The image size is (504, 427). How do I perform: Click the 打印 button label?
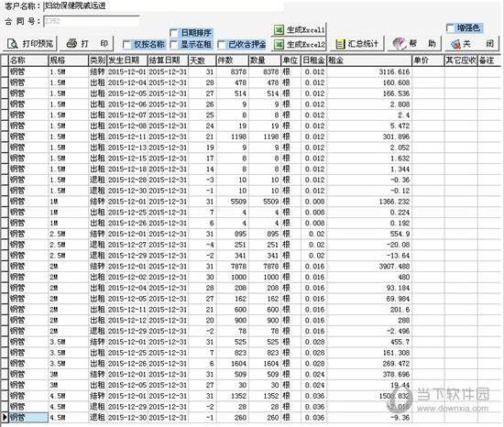pyautogui.click(x=94, y=43)
